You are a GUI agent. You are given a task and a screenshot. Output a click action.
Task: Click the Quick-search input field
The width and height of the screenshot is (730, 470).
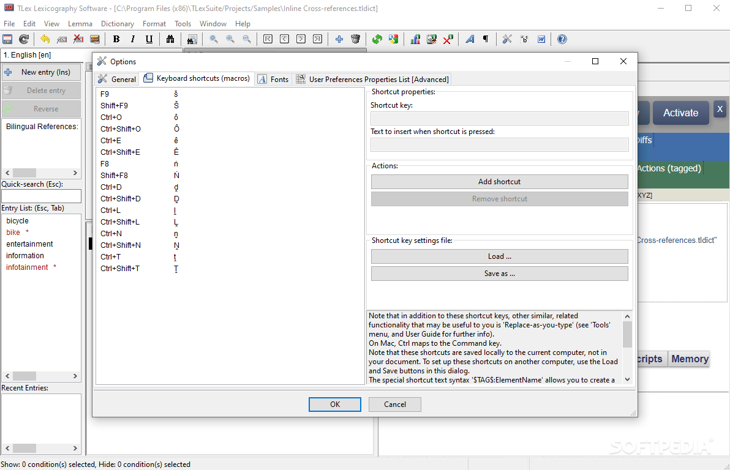[x=41, y=196]
